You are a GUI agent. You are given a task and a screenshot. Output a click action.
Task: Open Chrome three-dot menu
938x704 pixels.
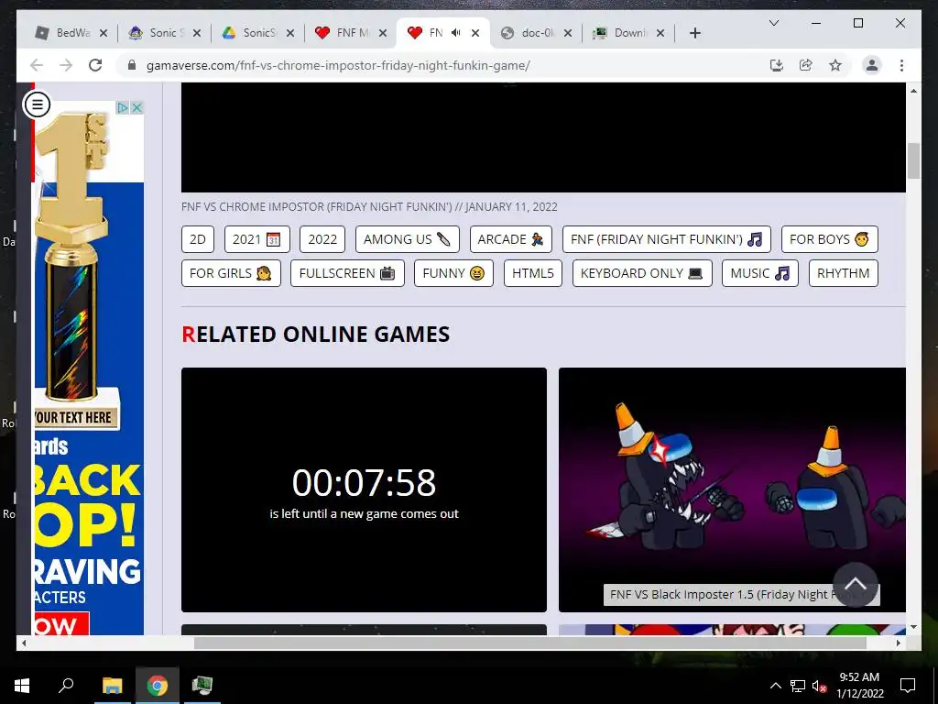(x=901, y=65)
